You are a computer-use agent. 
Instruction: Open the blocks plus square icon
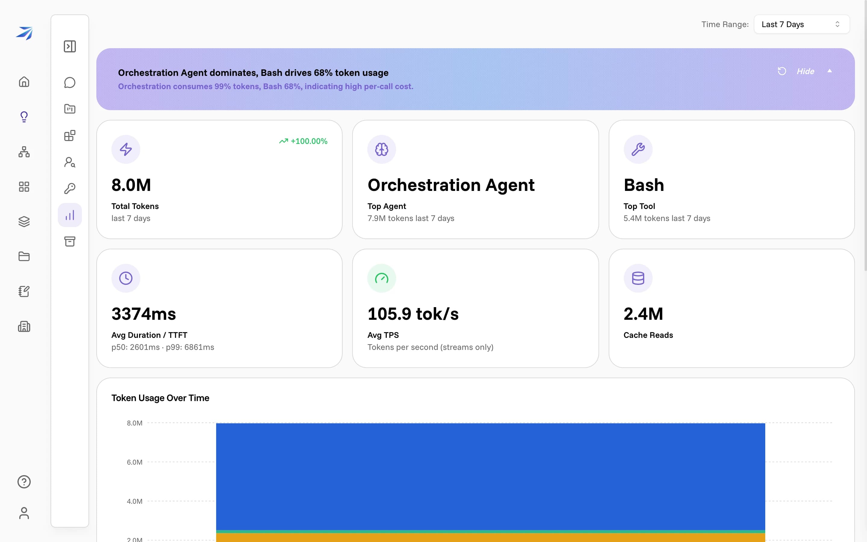pyautogui.click(x=70, y=135)
